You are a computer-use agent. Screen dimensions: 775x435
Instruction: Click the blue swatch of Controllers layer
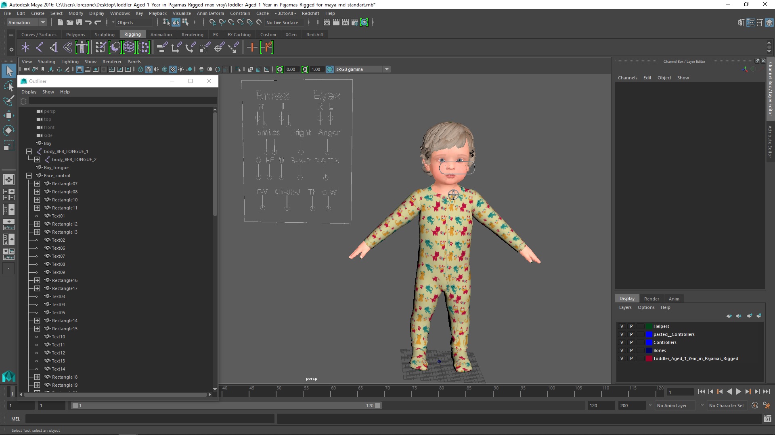649,342
